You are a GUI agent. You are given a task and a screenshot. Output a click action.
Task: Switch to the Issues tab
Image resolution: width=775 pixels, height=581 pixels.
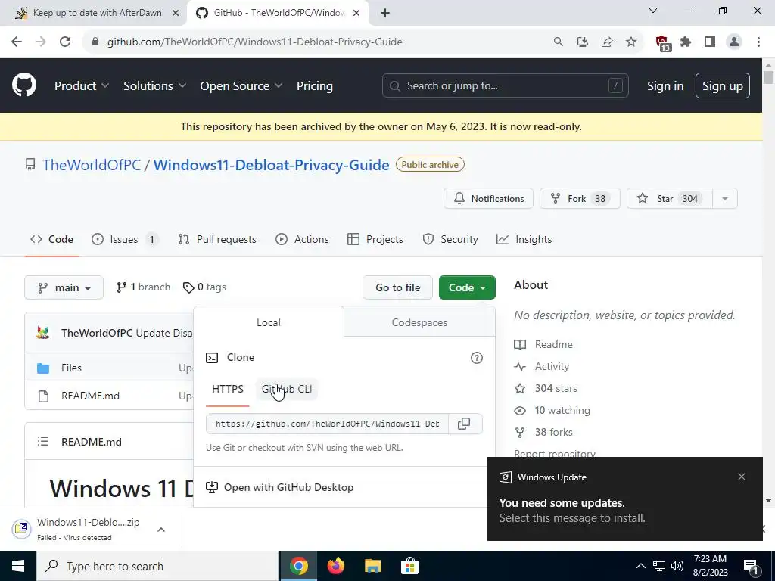(125, 239)
